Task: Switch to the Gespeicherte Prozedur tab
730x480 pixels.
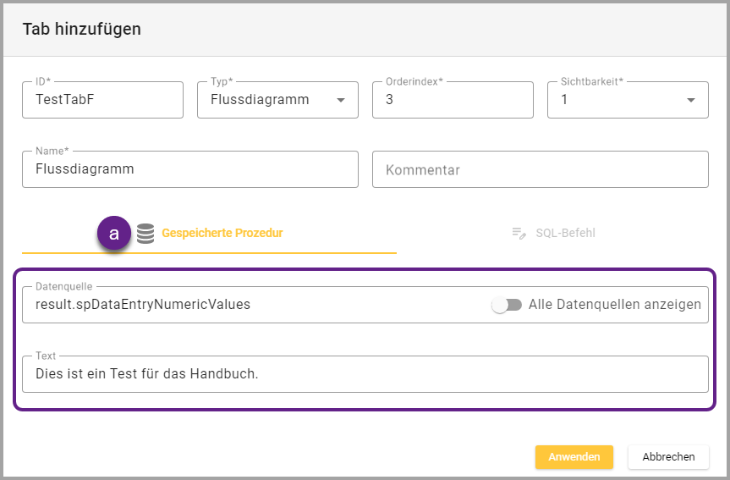Action: (222, 233)
